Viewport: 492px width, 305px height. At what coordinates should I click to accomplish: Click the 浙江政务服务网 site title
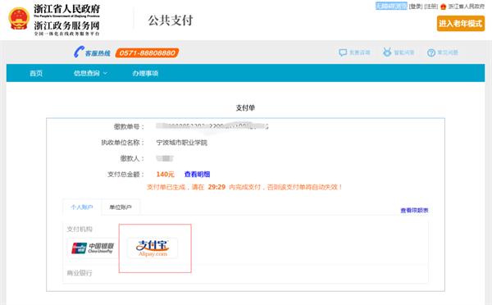click(67, 25)
